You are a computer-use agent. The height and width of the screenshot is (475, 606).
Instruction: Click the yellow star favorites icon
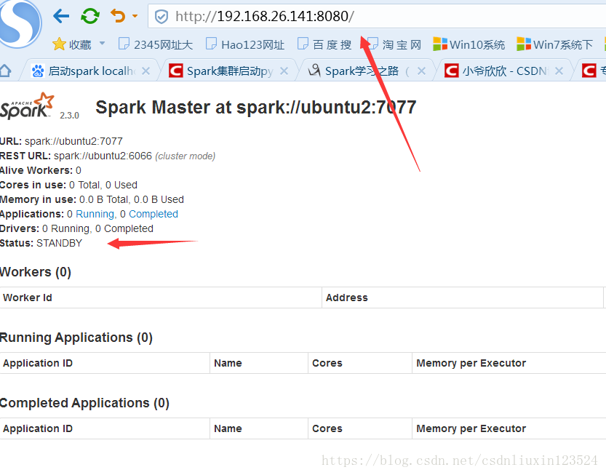59,44
